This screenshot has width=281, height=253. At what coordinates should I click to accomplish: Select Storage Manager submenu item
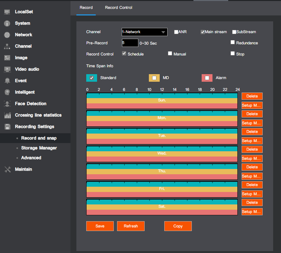pos(39,148)
